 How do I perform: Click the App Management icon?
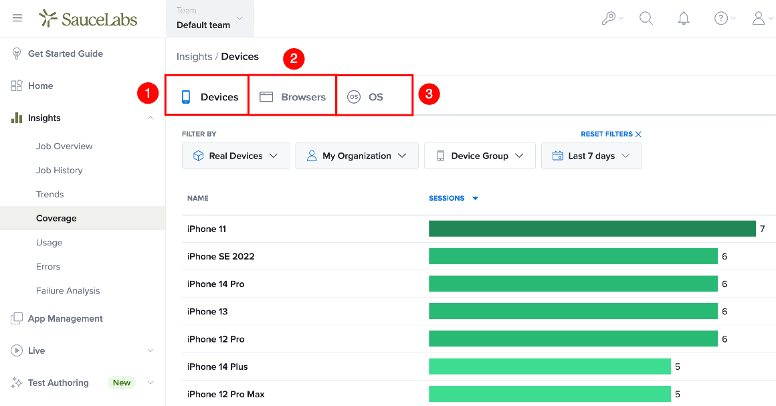click(16, 318)
